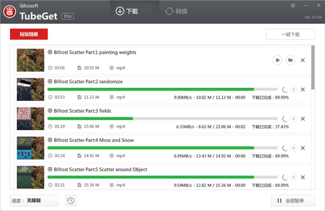Click the '15.36 M' size of Part:5
Screen dimensions: 325x211
click(x=92, y=185)
